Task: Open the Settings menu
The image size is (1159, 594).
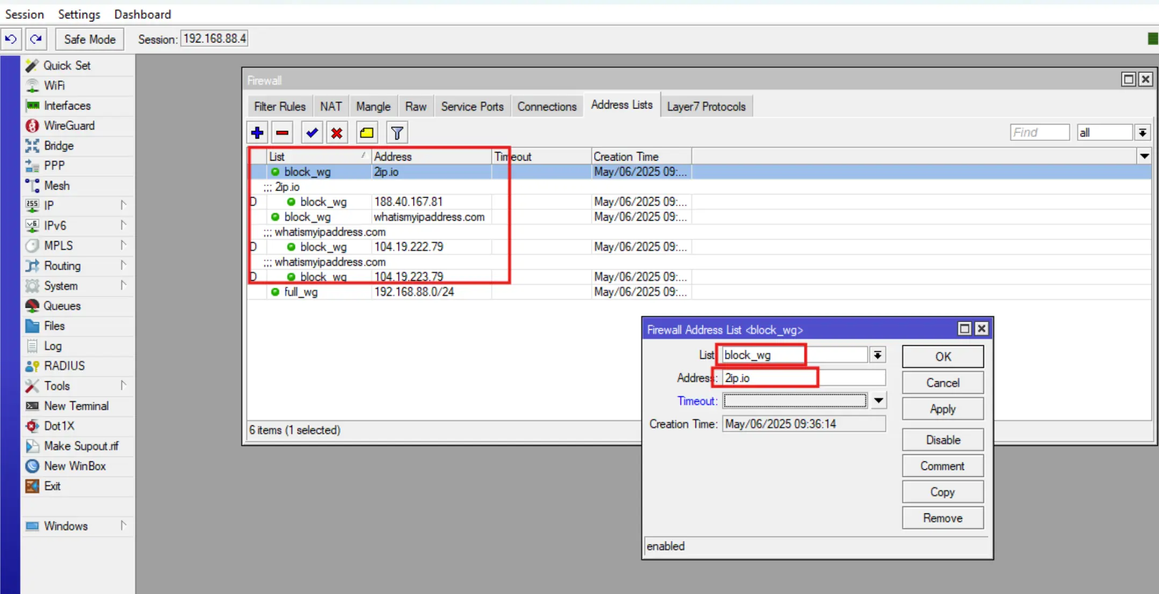Action: click(x=79, y=15)
